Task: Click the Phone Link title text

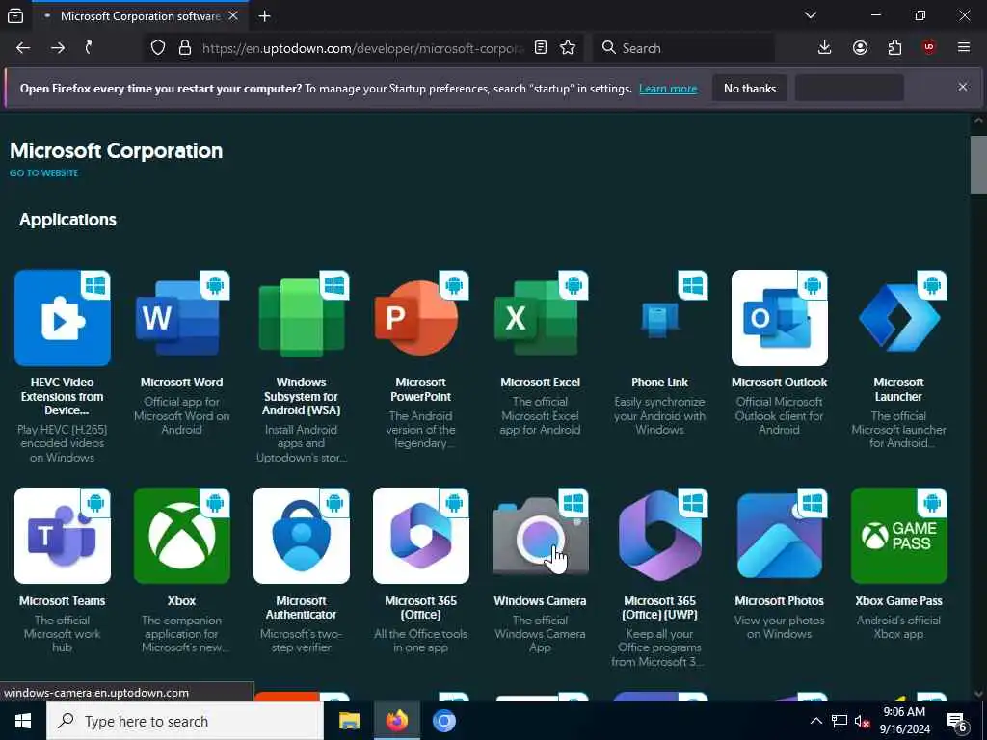Action: (659, 383)
